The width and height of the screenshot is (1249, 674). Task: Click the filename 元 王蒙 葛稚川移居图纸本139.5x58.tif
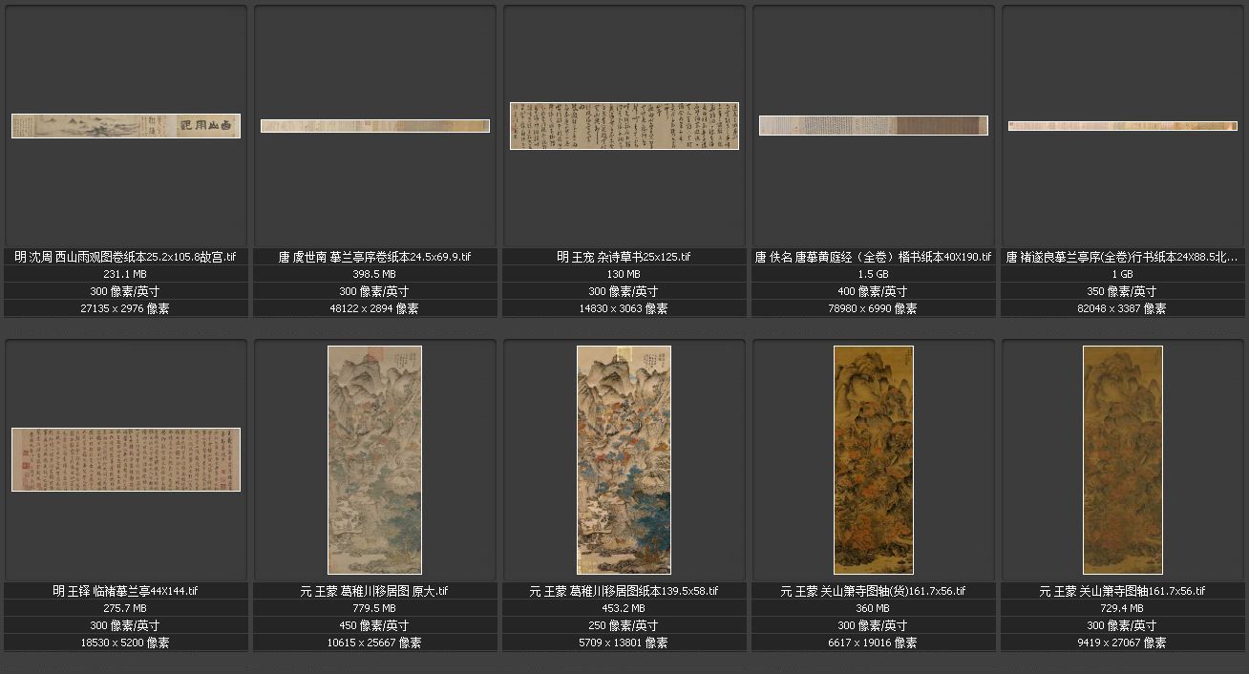[624, 591]
